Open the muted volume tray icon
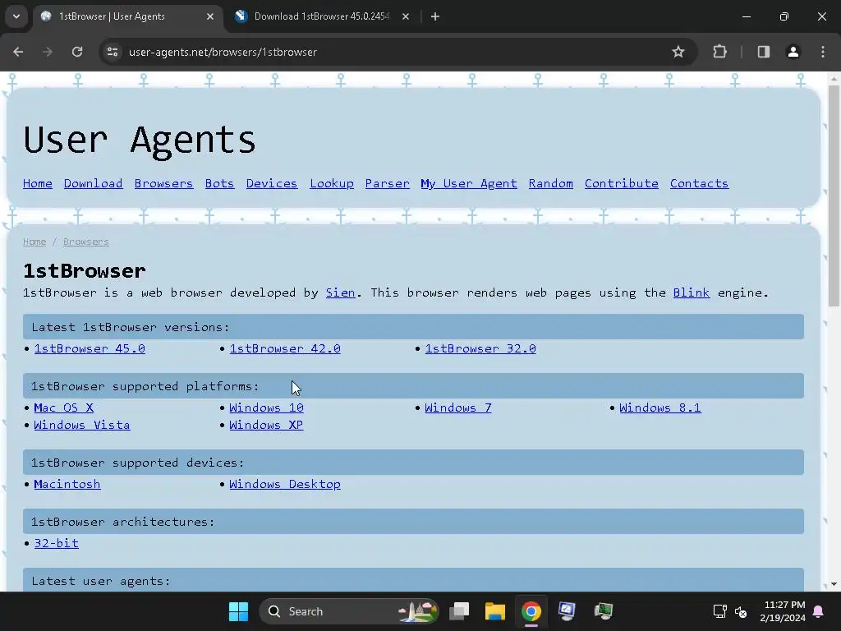Image resolution: width=841 pixels, height=631 pixels. [741, 611]
